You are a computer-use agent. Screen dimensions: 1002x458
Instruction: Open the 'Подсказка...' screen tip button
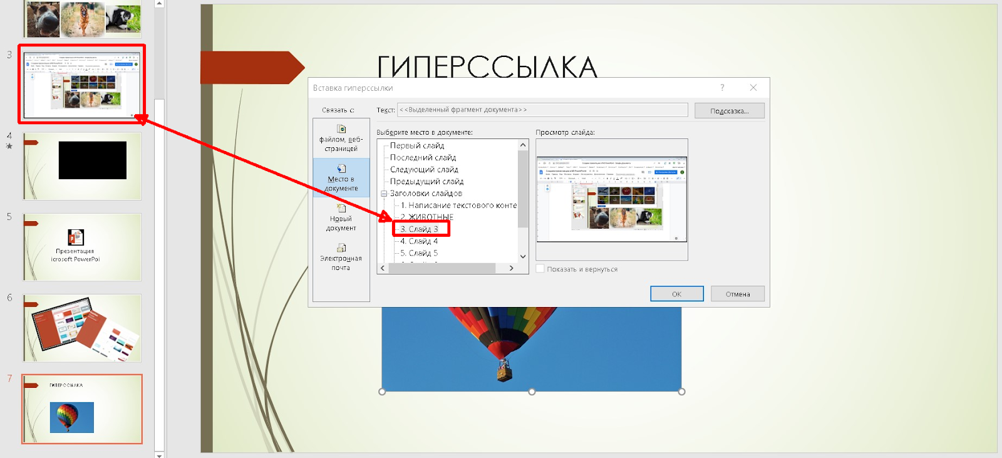coord(729,111)
